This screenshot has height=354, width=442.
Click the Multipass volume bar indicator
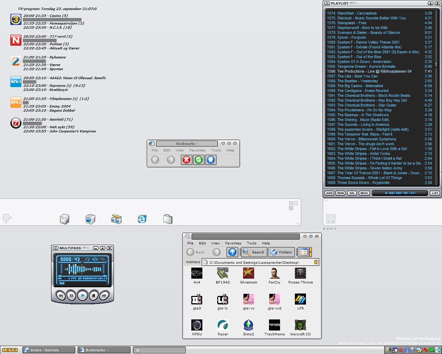62,283
